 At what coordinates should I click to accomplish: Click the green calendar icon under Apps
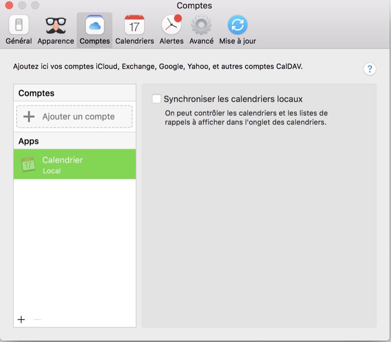coord(28,165)
